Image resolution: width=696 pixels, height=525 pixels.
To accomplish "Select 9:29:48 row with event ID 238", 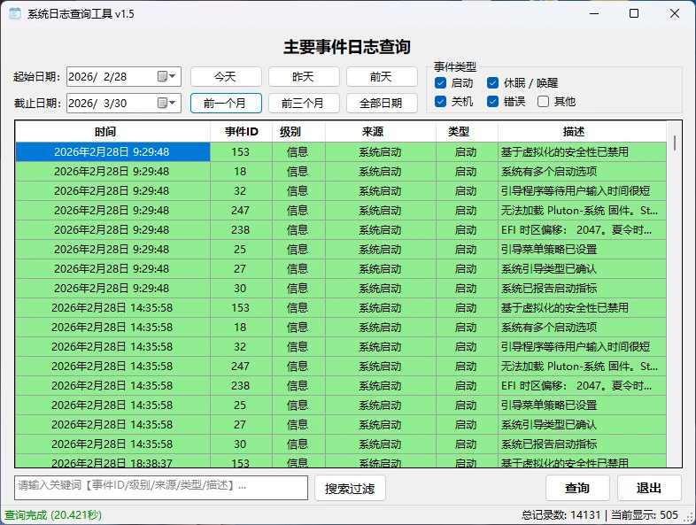I will click(x=341, y=230).
